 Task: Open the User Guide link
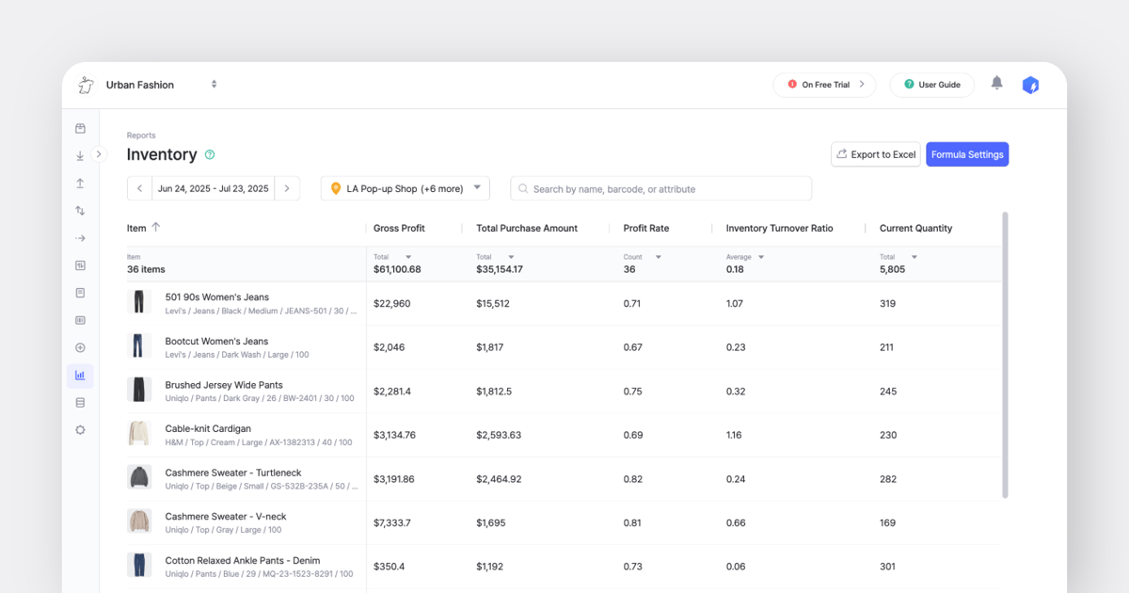(x=931, y=85)
